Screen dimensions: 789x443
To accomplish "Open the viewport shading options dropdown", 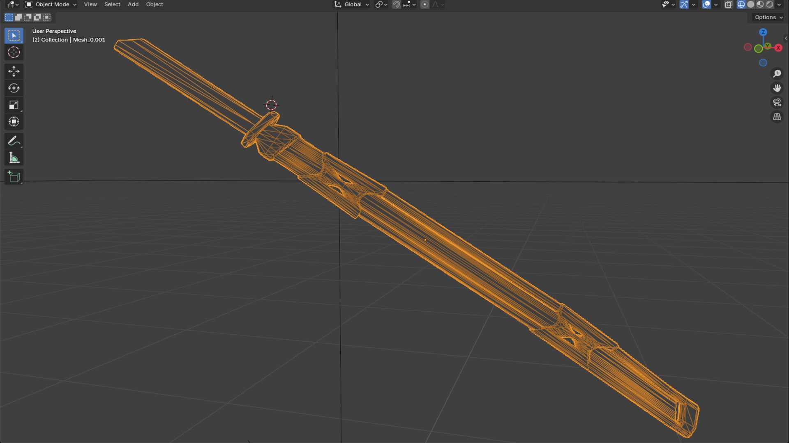I will point(779,5).
